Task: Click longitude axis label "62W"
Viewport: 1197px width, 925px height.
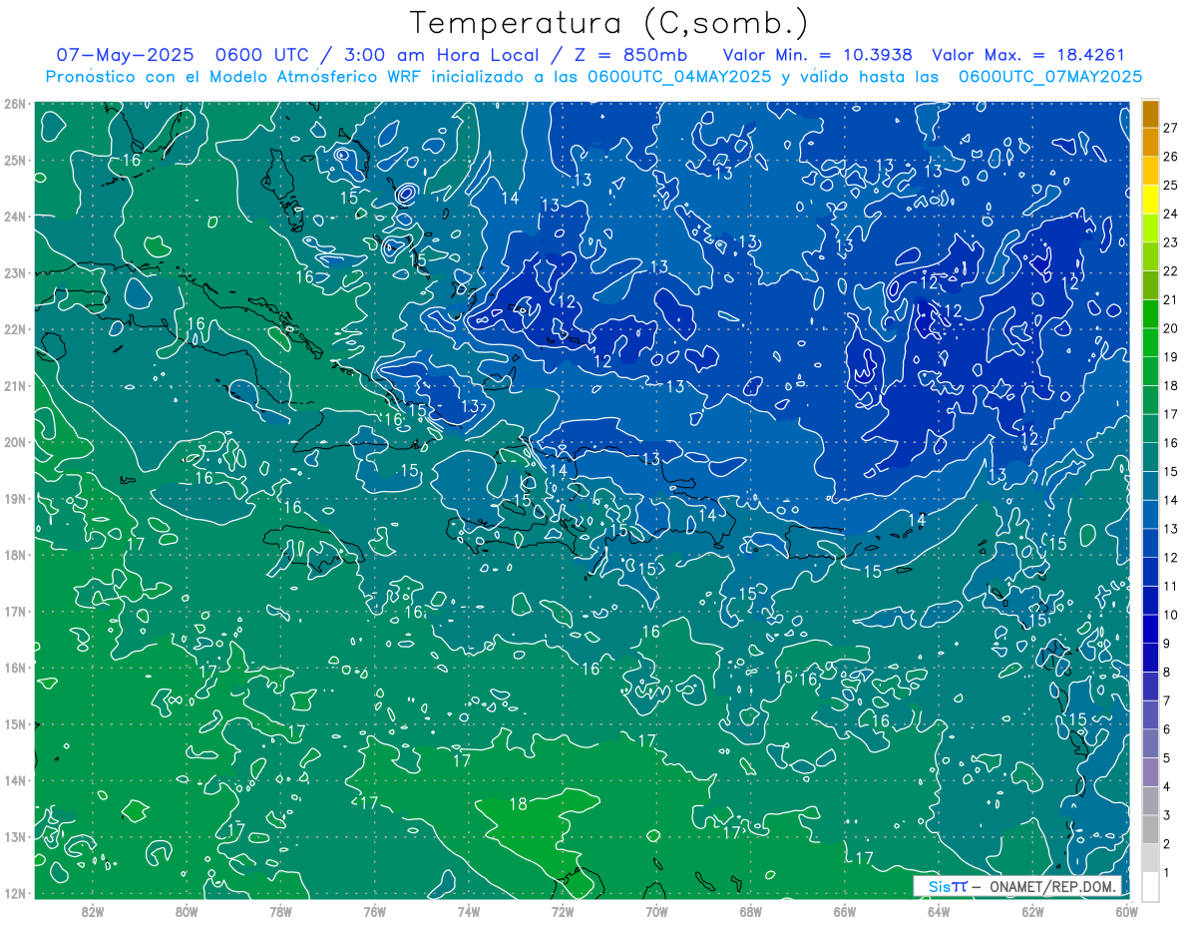Action: coord(1032,910)
